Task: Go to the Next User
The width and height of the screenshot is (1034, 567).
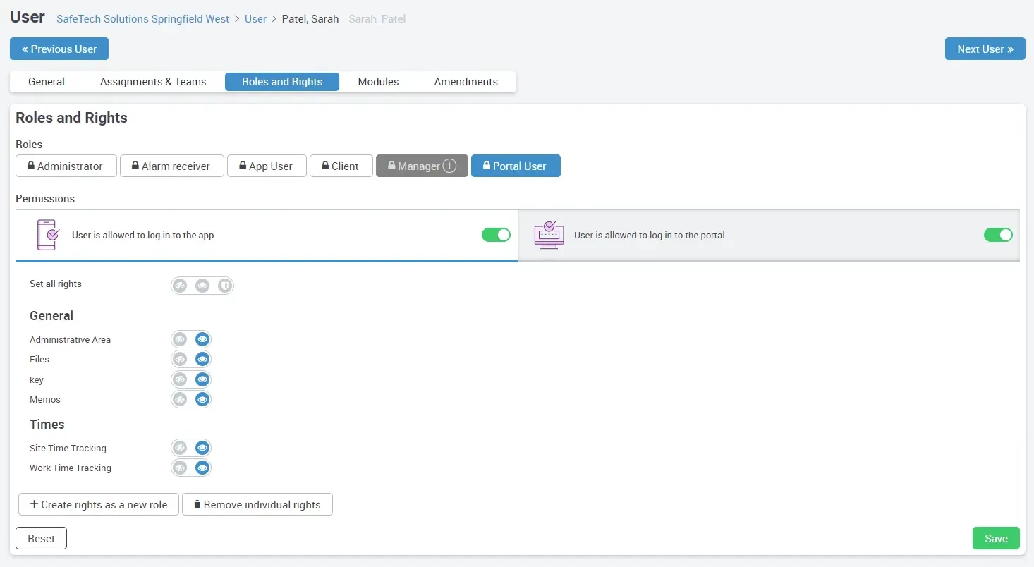Action: (985, 49)
